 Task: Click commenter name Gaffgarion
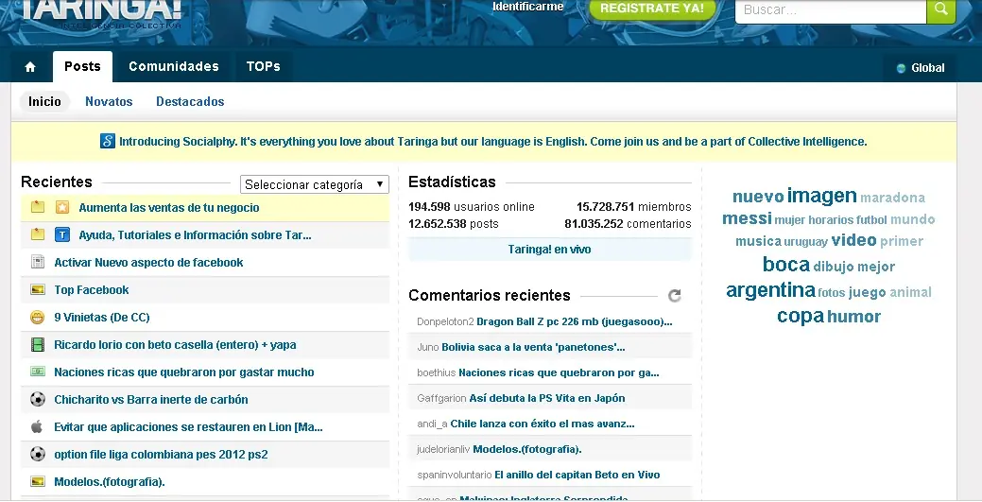[441, 398]
